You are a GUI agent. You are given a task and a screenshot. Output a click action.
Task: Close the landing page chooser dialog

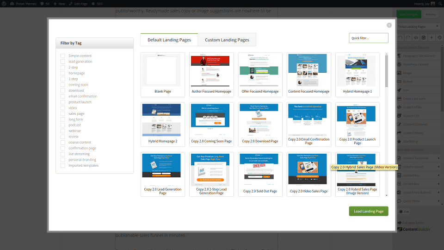(x=389, y=25)
